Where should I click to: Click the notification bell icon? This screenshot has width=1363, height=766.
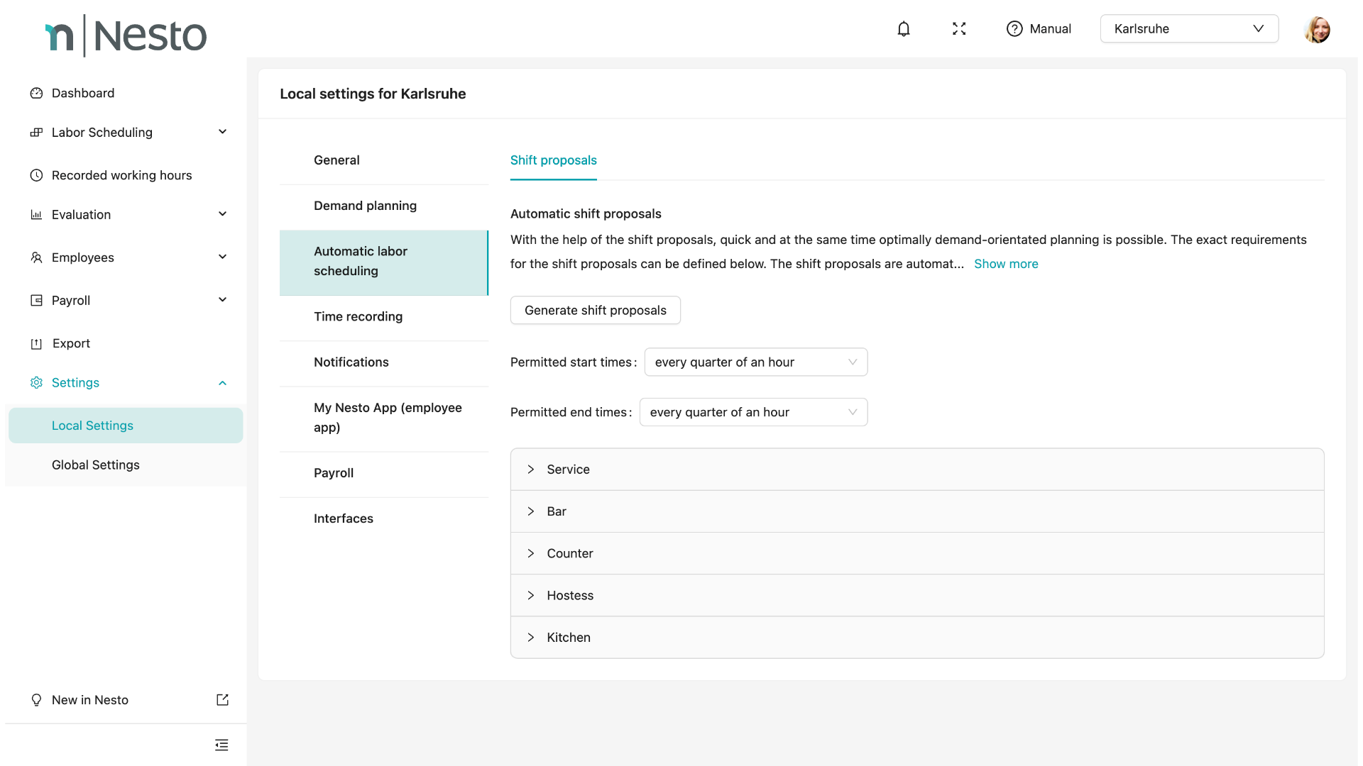[x=903, y=29]
